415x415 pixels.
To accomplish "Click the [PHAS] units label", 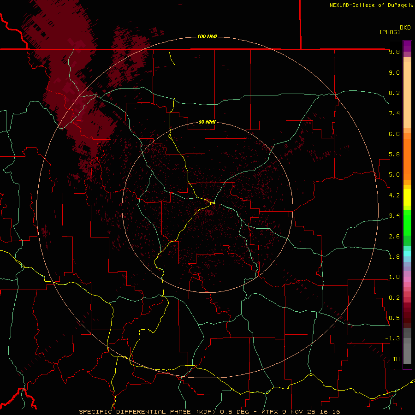I will [390, 32].
